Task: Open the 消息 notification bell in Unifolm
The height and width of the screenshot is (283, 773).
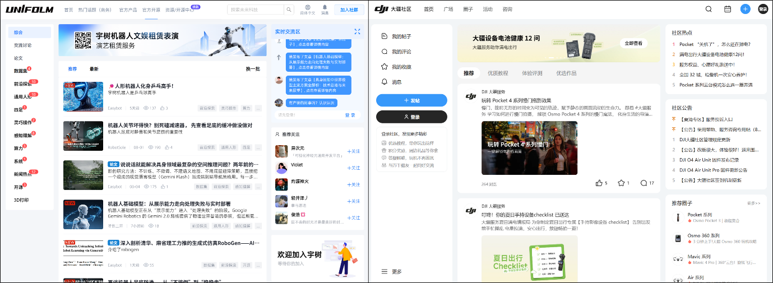Action: click(x=325, y=7)
